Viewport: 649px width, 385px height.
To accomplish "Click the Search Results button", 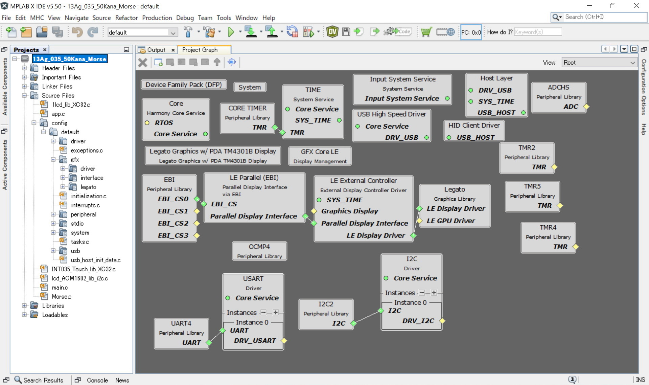I will (39, 380).
